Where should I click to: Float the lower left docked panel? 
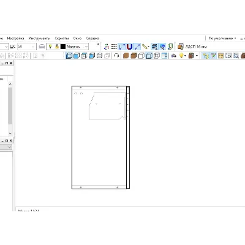(x=7, y=141)
